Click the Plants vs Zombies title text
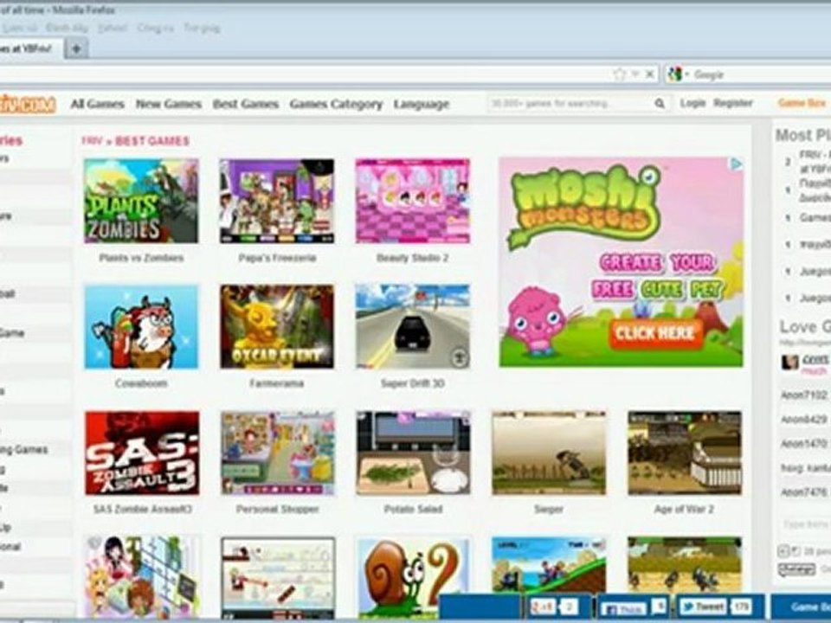This screenshot has width=831, height=623. (141, 258)
